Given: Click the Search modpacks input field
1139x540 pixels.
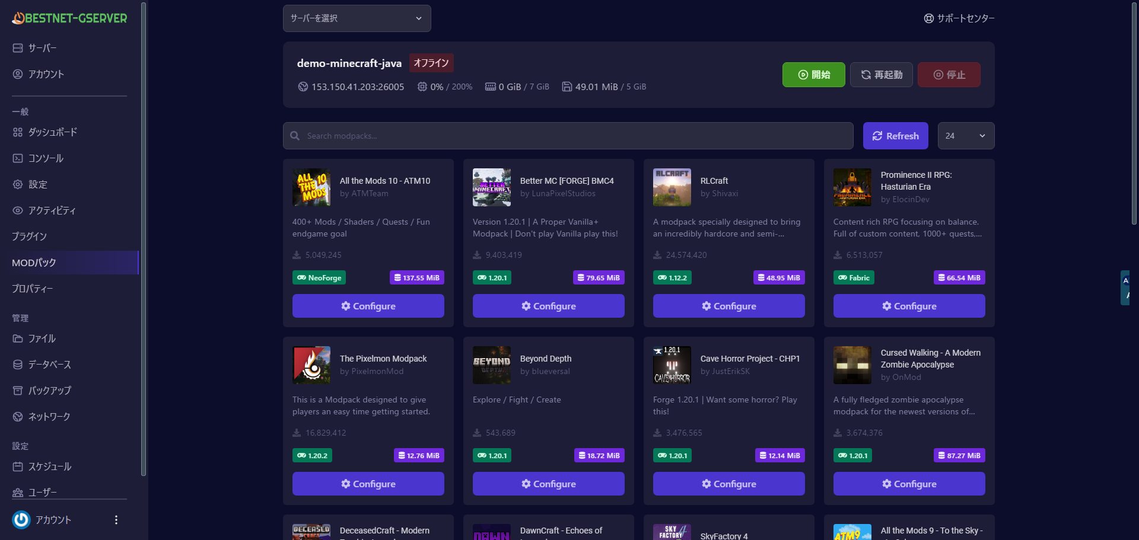Looking at the screenshot, I should point(568,136).
